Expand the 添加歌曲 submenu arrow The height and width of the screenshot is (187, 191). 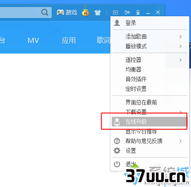pos(180,36)
